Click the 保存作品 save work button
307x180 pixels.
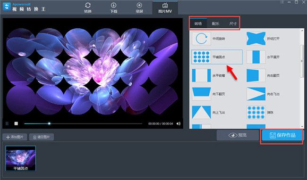[282, 135]
